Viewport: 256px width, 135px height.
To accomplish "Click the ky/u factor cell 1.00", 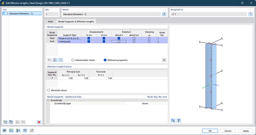I will pos(65,78).
